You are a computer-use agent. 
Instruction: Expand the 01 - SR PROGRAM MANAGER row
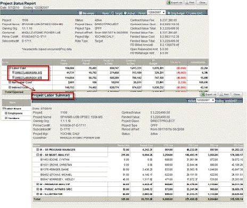click(37, 150)
